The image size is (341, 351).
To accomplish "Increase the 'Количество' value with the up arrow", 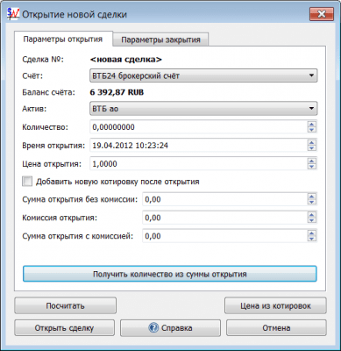I will tap(312, 125).
